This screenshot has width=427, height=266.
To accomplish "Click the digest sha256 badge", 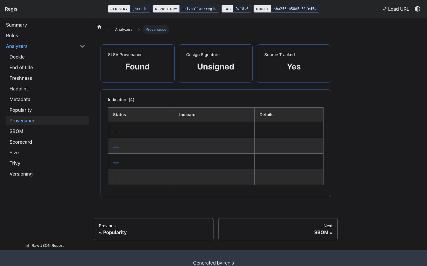I will [x=286, y=9].
